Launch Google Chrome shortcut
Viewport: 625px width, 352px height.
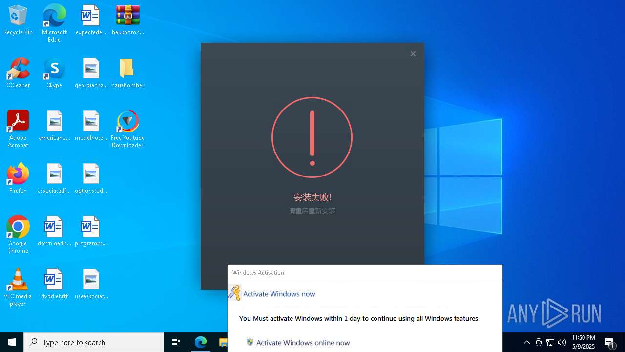pos(18,235)
